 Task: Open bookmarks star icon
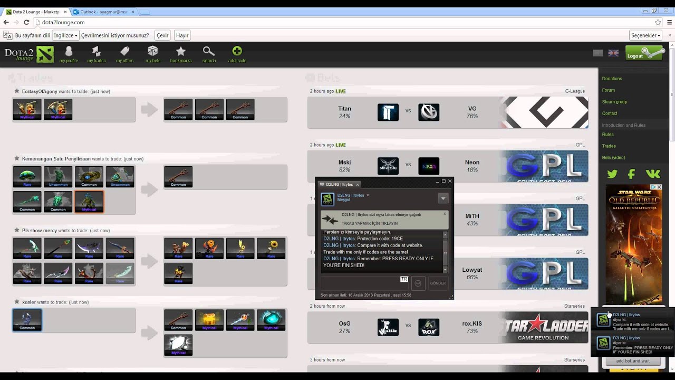pos(181,51)
